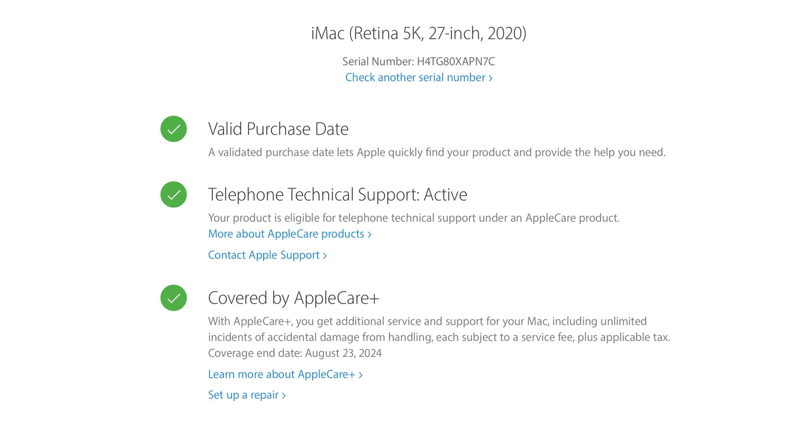Click the chevron after Set up a repair
This screenshot has width=789, height=438.
click(x=284, y=395)
